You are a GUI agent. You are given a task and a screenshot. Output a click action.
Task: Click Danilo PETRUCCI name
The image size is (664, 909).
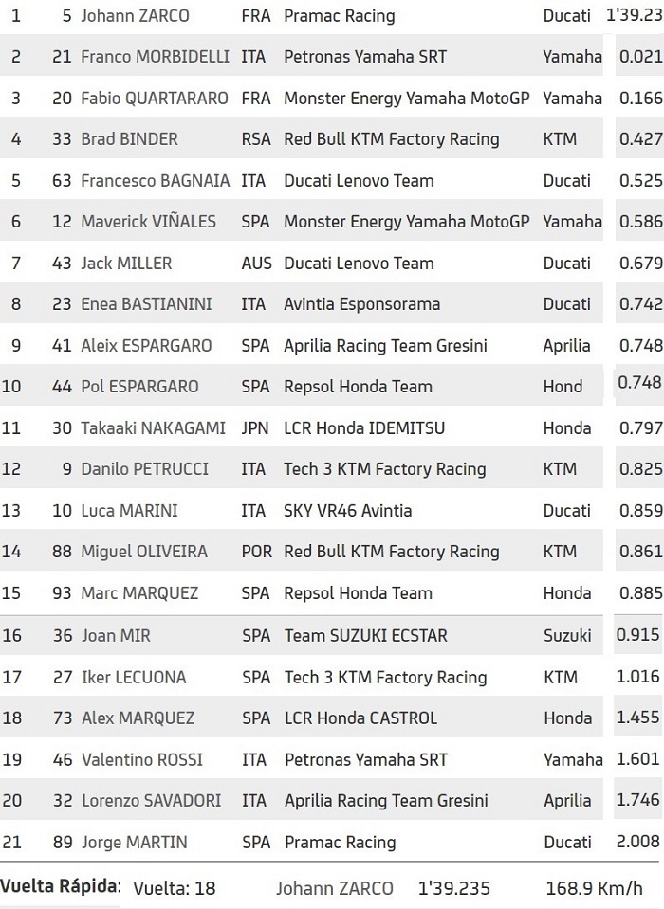144,469
